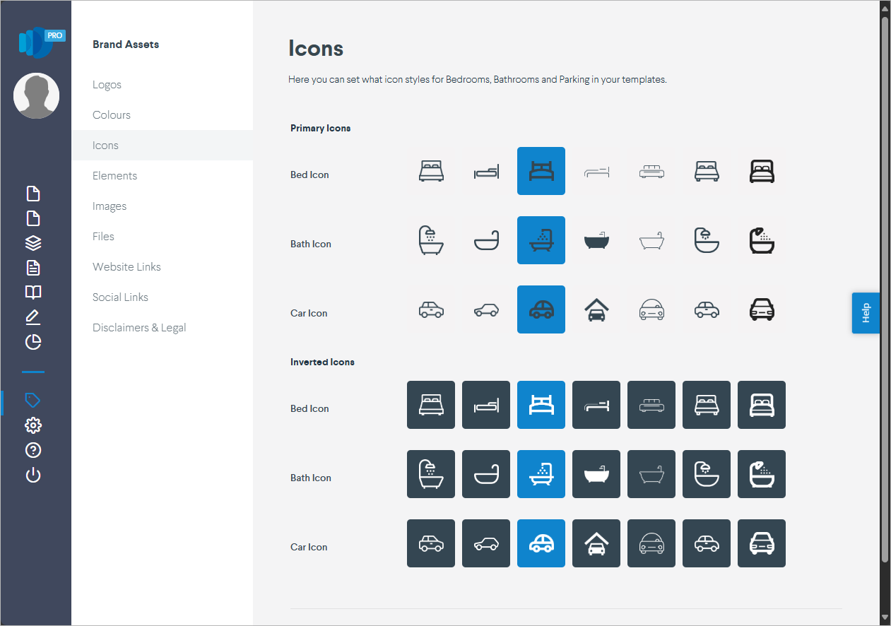Open Colours in Brand Assets menu

click(112, 115)
